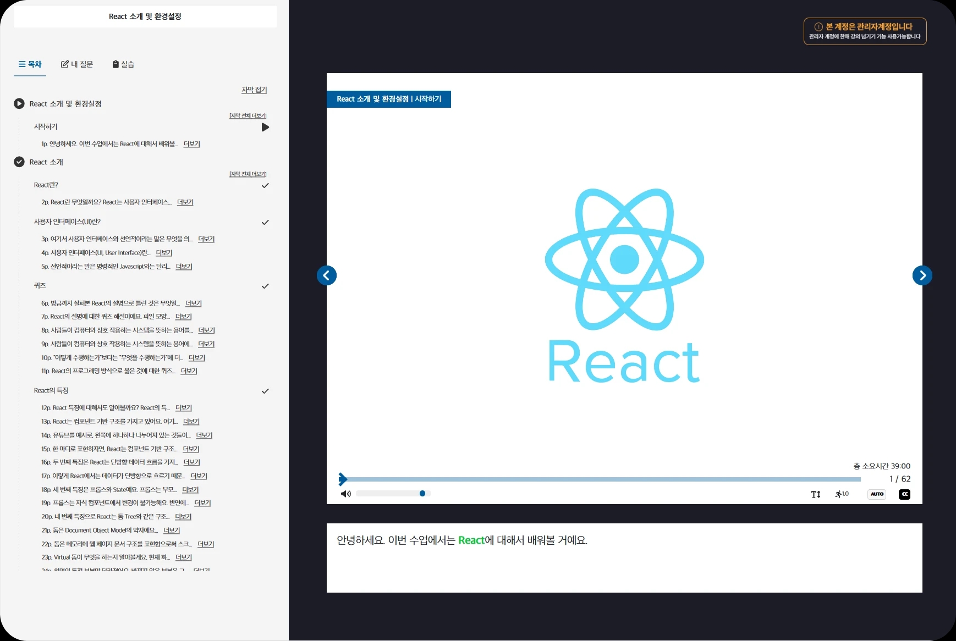Jump to subtitle 21p Document Object Model
Viewport: 956px width, 641px height.
tap(100, 531)
